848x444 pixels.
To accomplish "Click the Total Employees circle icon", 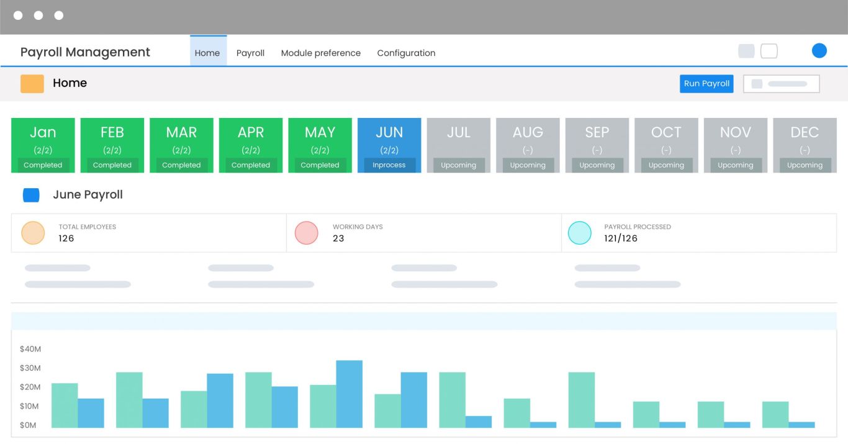I will [33, 232].
